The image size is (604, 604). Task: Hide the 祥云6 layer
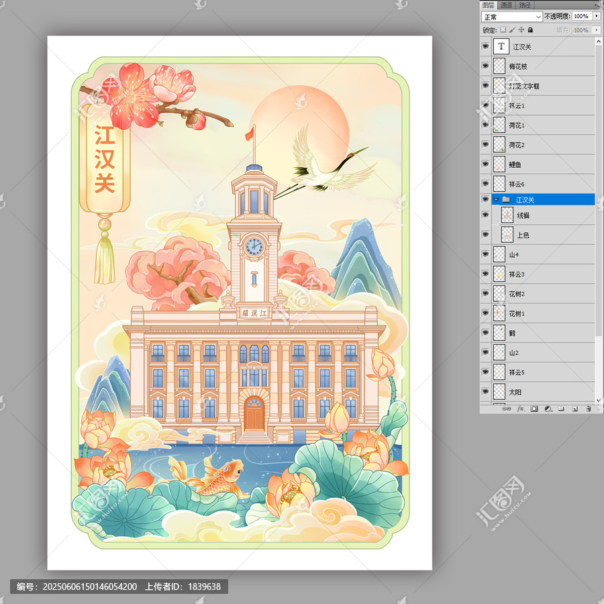pos(485,184)
